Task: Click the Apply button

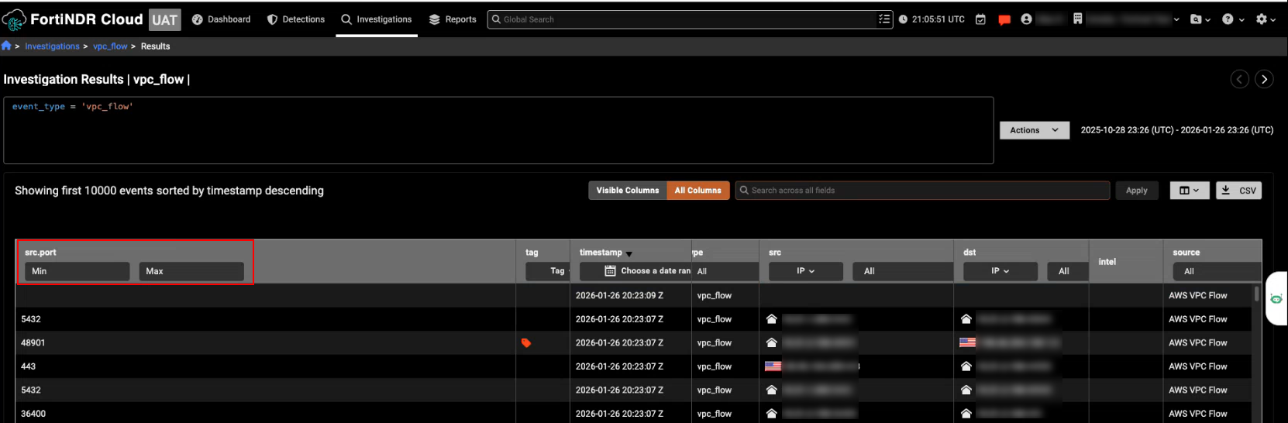Action: pos(1136,191)
